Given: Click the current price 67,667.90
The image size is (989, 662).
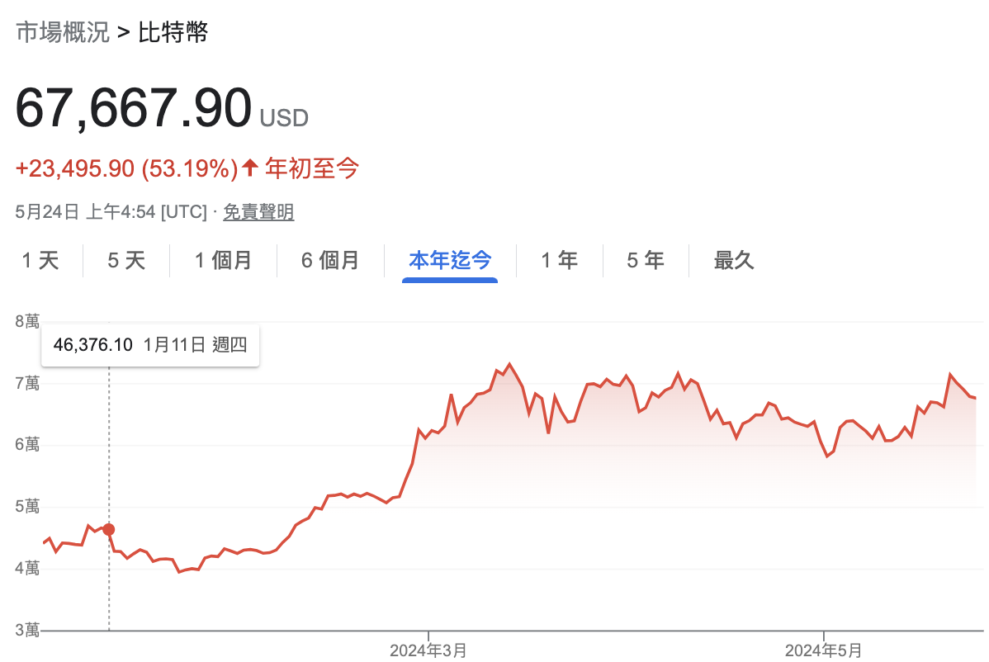Looking at the screenshot, I should (132, 107).
